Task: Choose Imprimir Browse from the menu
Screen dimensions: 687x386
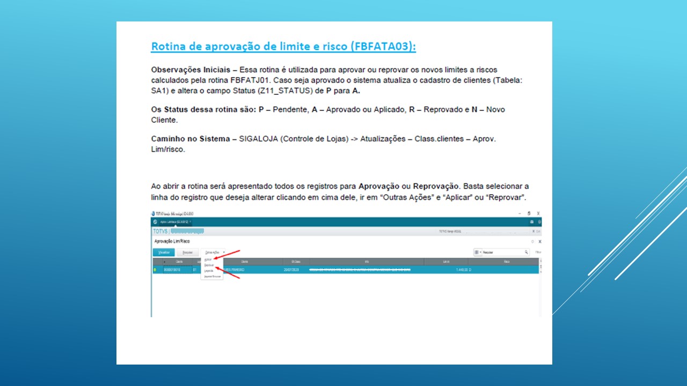Action: click(x=213, y=277)
